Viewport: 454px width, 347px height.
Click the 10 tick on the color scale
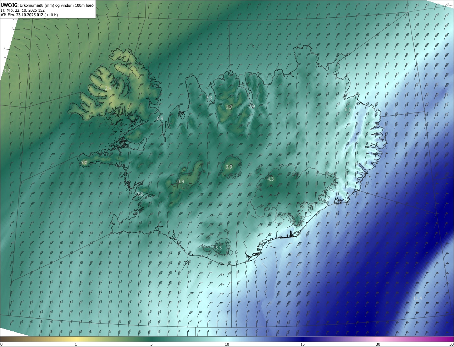click(227, 344)
